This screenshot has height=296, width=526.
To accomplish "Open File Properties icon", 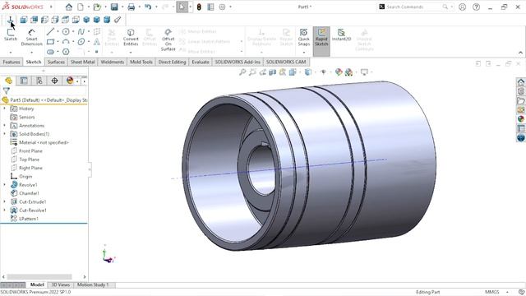I will tap(210, 7).
